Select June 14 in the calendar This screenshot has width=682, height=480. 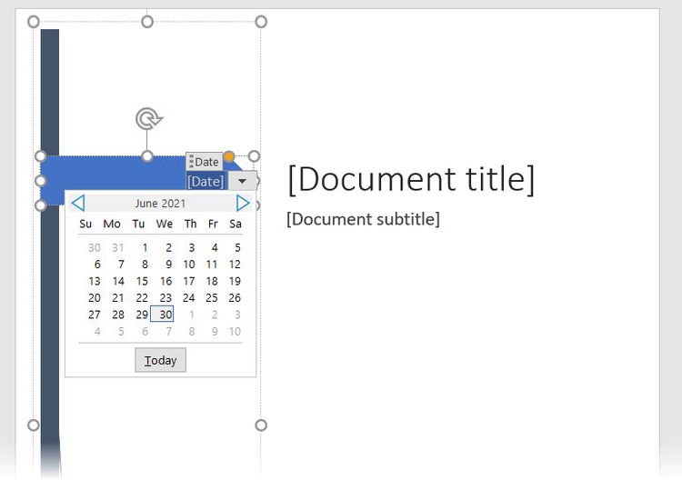118,281
